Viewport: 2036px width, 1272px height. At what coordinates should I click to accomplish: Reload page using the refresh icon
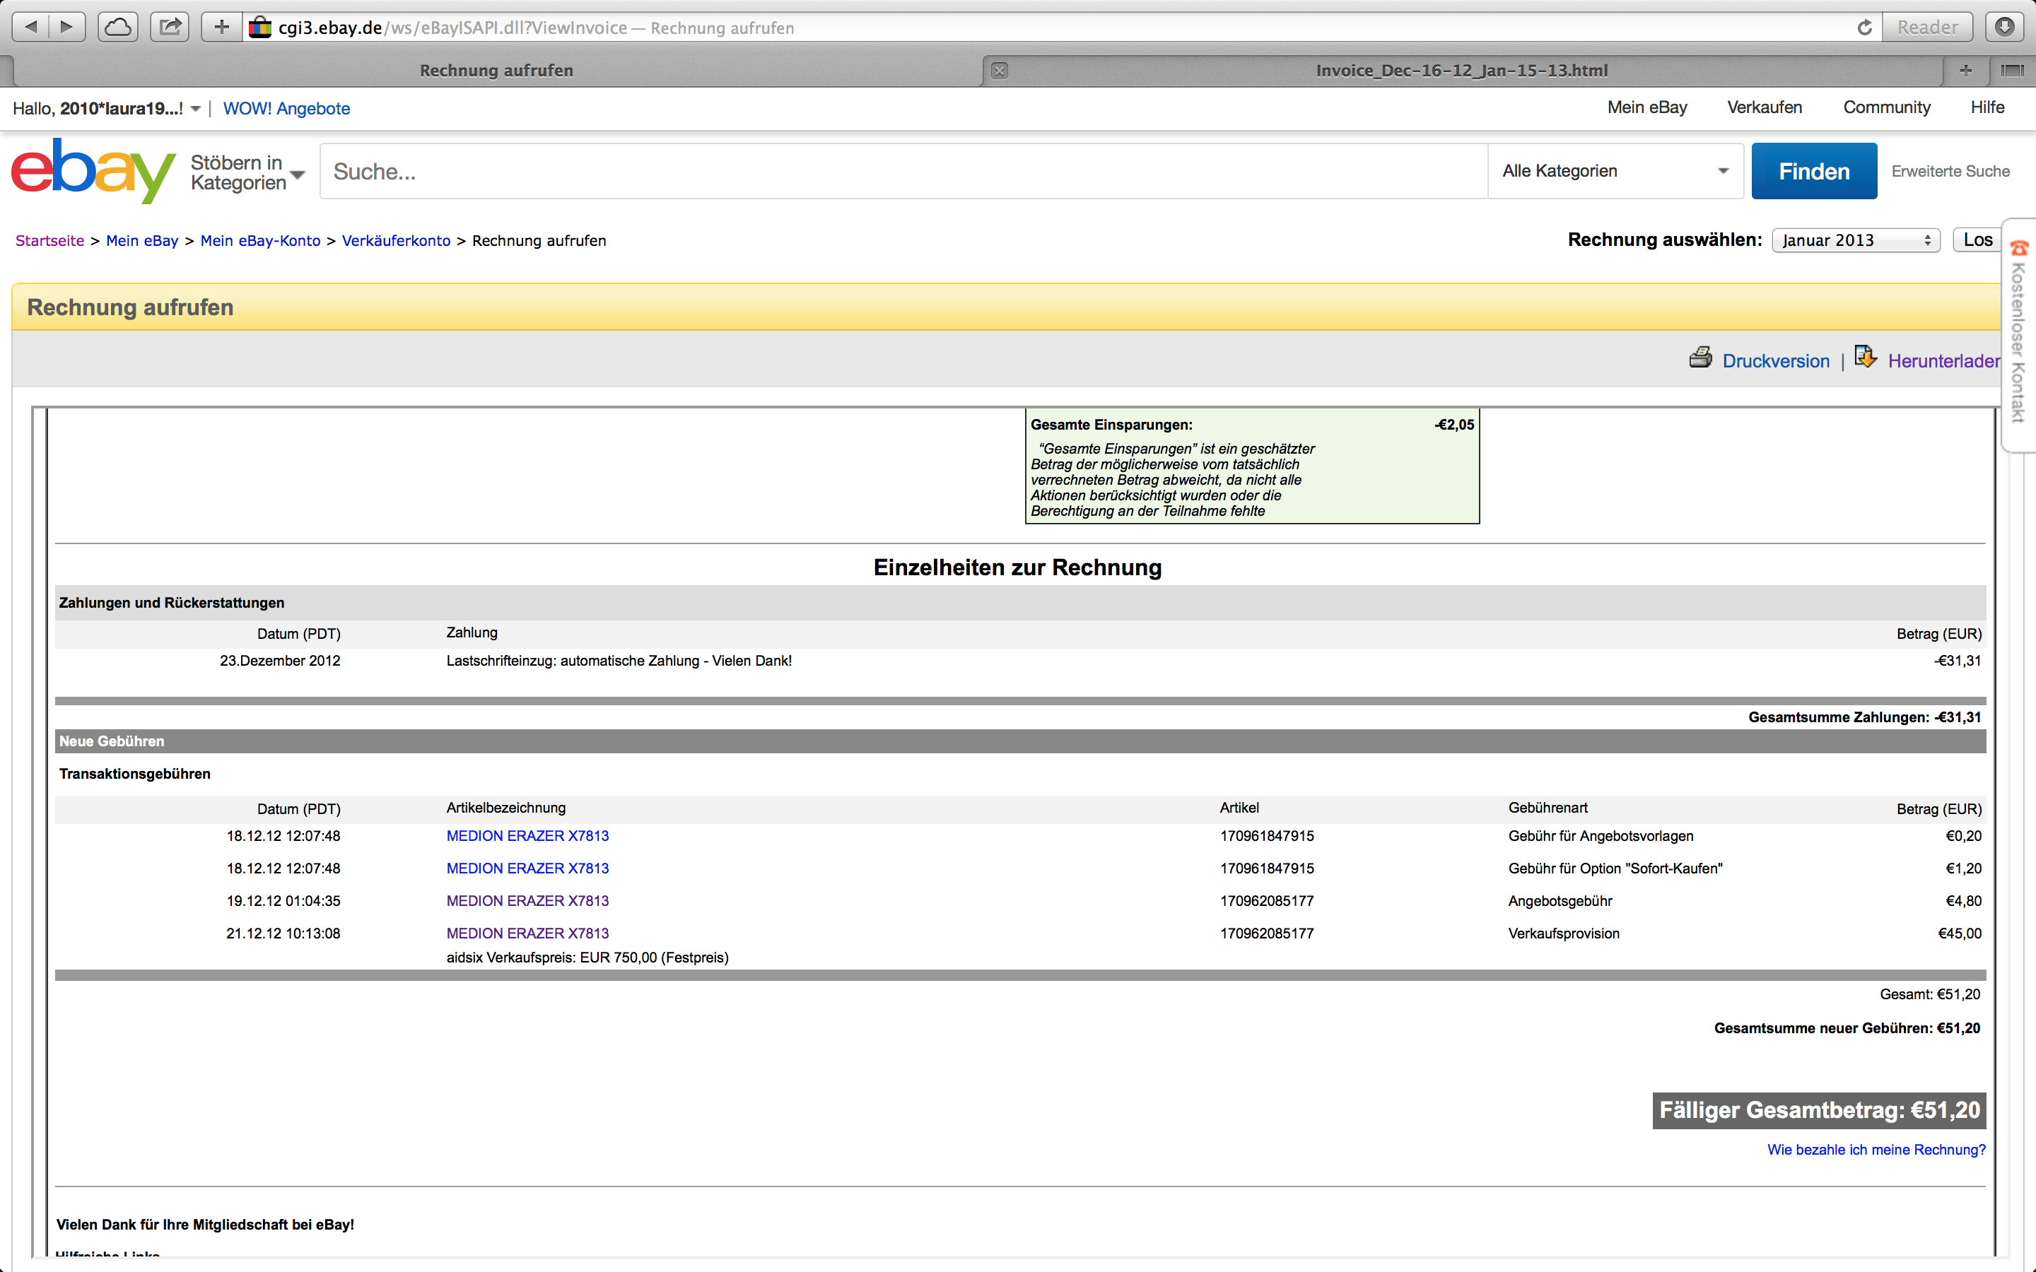(x=1864, y=27)
